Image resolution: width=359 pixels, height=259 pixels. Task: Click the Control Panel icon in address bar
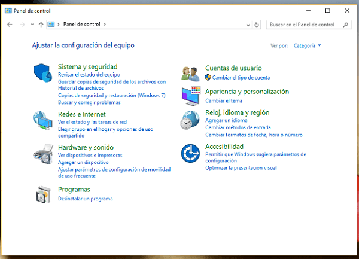[51, 25]
